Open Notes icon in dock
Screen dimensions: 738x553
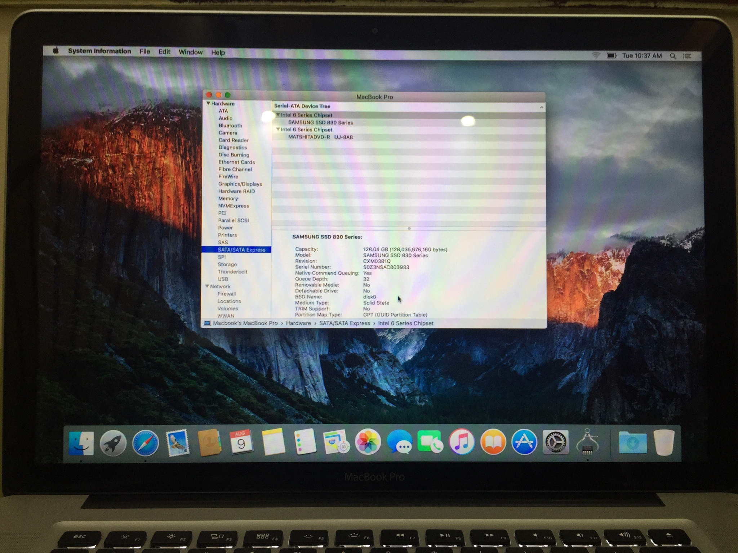click(x=273, y=442)
